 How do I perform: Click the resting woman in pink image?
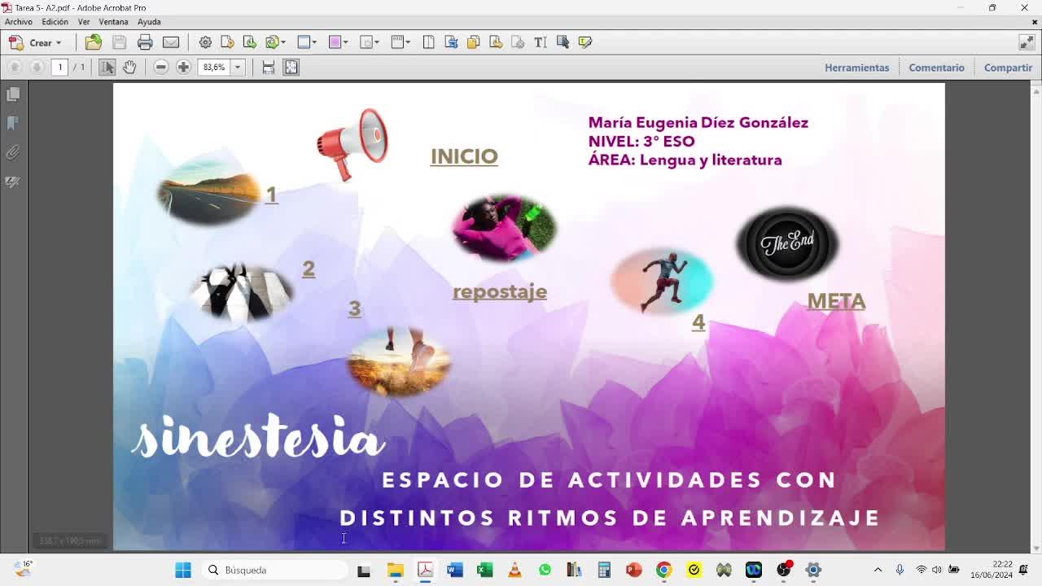[504, 228]
